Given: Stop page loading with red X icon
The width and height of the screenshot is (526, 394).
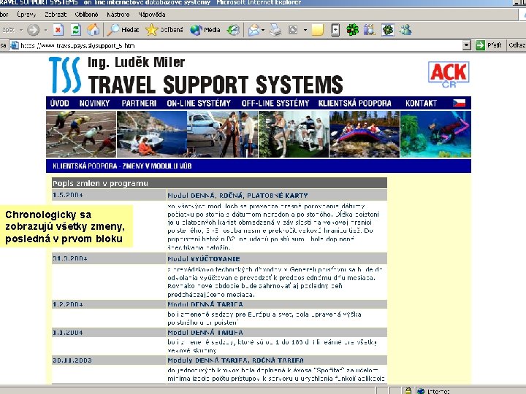Looking at the screenshot, I should coord(58,30).
